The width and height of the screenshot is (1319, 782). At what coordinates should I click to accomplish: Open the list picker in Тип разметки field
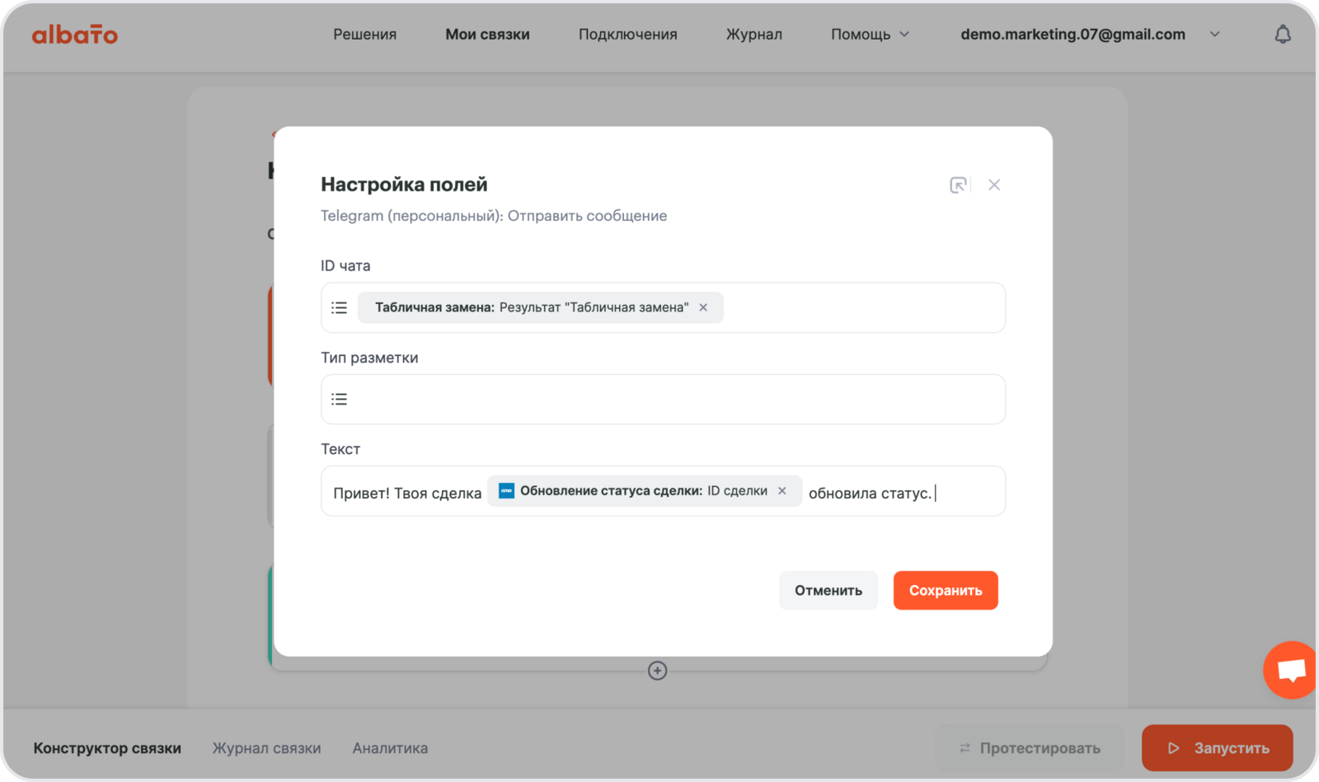pos(339,399)
